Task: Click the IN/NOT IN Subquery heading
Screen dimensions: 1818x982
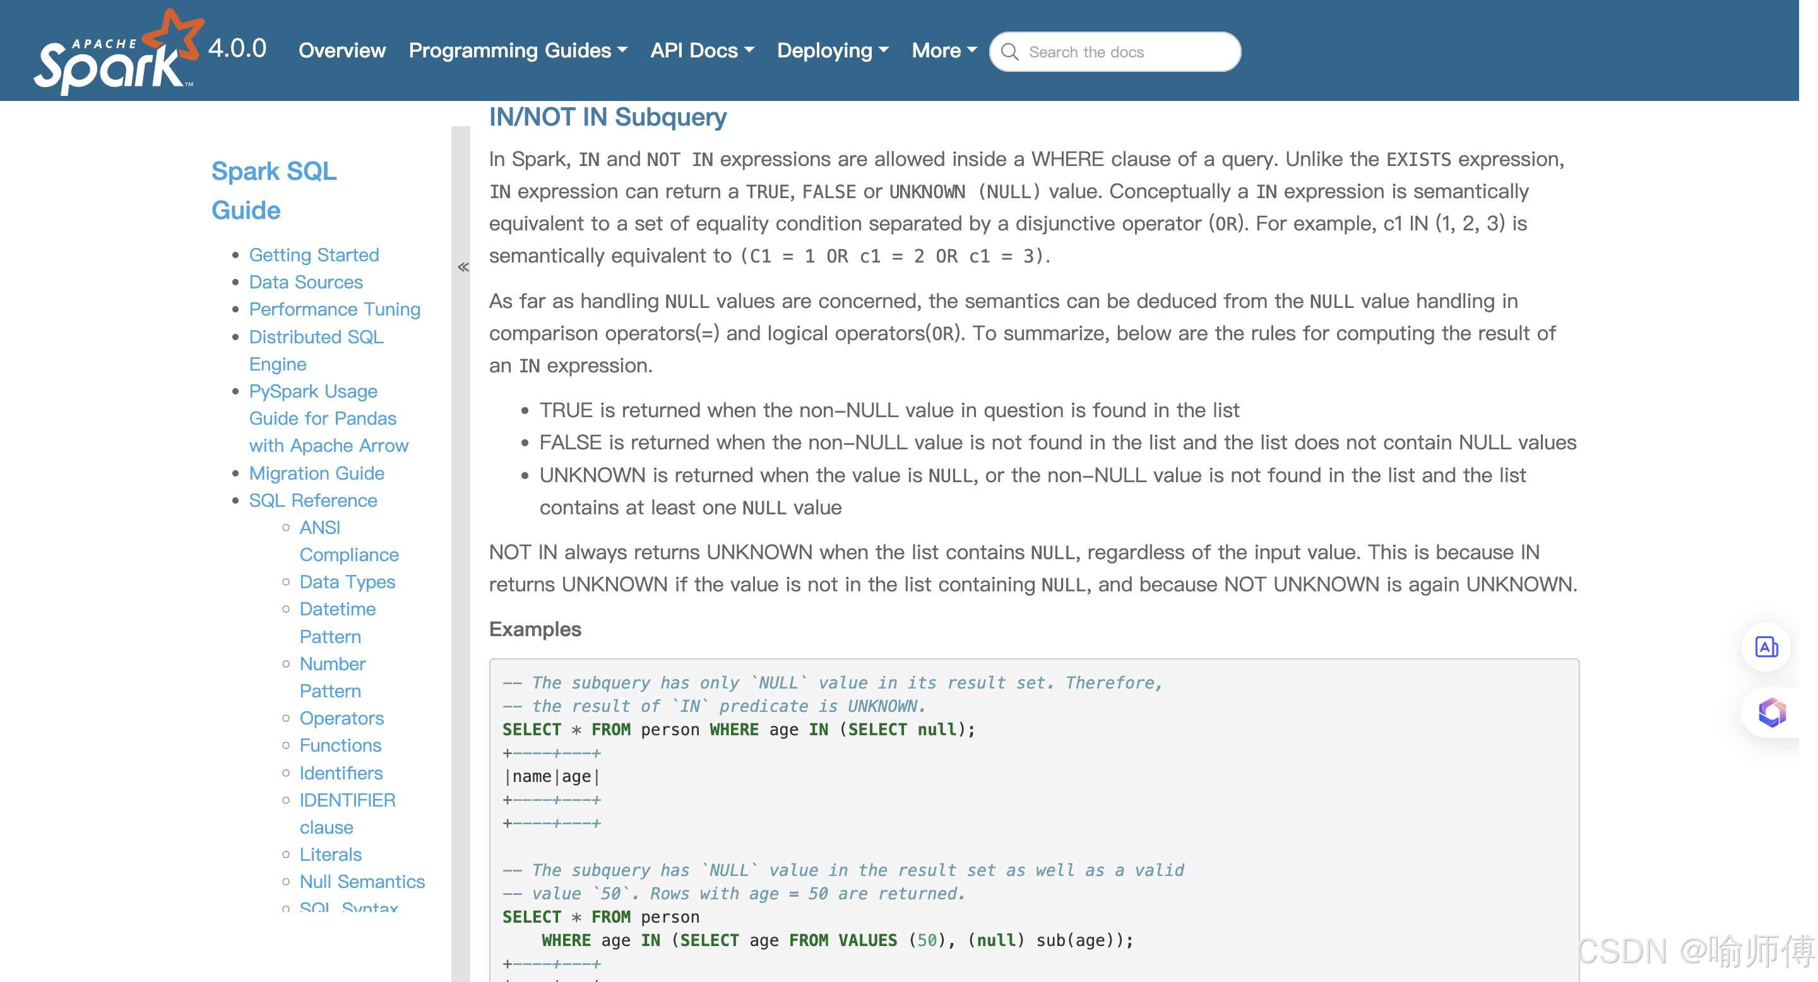Action: (x=608, y=117)
